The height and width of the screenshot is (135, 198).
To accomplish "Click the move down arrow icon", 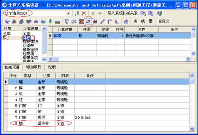I will (x=100, y=13).
